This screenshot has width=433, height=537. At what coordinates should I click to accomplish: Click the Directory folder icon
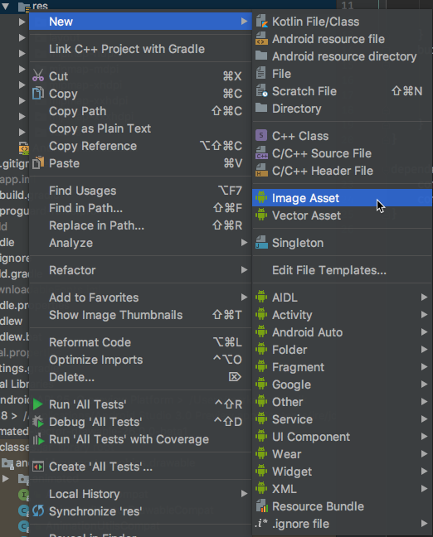(261, 109)
